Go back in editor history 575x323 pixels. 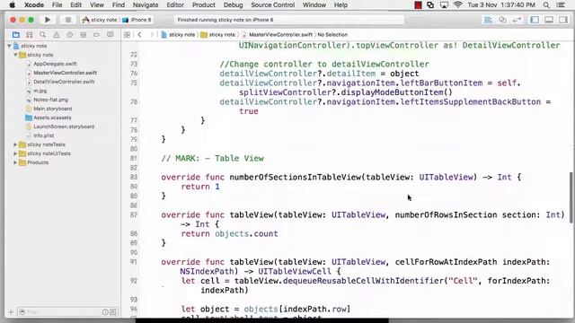tap(140, 35)
